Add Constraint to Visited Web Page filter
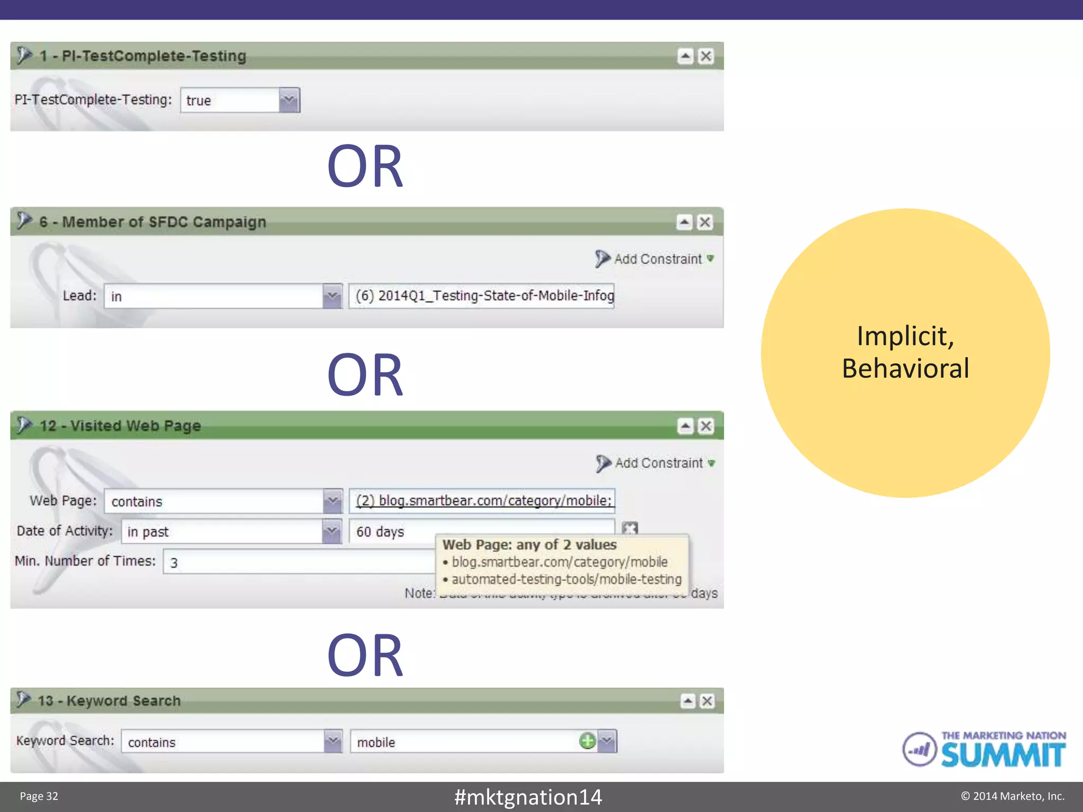 point(659,463)
